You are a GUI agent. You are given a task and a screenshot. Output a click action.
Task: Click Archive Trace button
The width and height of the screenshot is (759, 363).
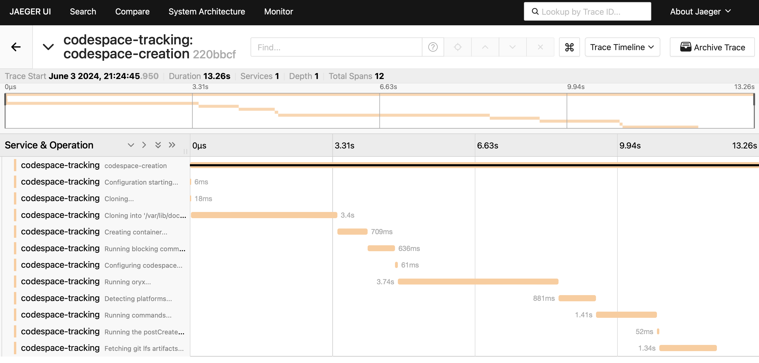point(712,47)
